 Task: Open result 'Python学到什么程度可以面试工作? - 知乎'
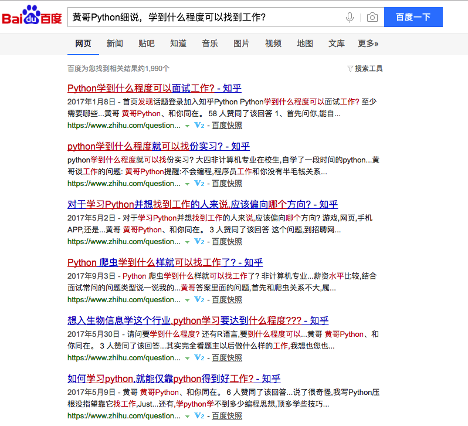tap(154, 89)
